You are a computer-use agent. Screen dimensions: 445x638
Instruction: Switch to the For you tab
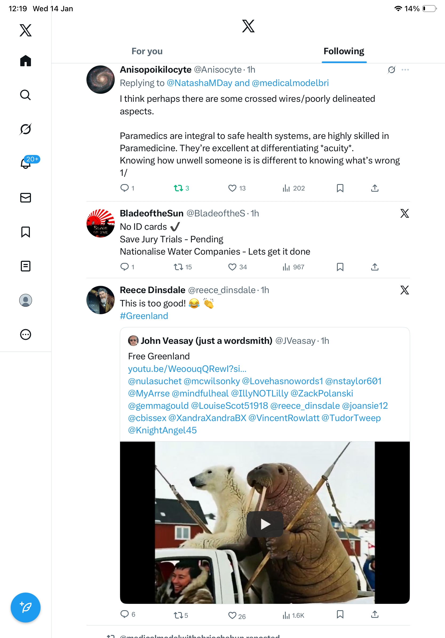click(x=147, y=51)
